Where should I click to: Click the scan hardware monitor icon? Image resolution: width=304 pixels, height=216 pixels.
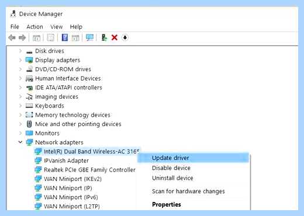90,37
